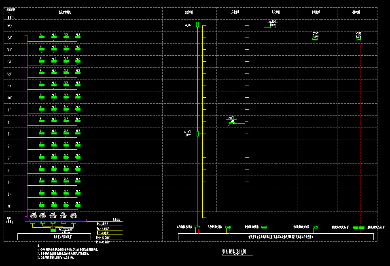Click the green ALGG1 panel symbol

(x=198, y=134)
